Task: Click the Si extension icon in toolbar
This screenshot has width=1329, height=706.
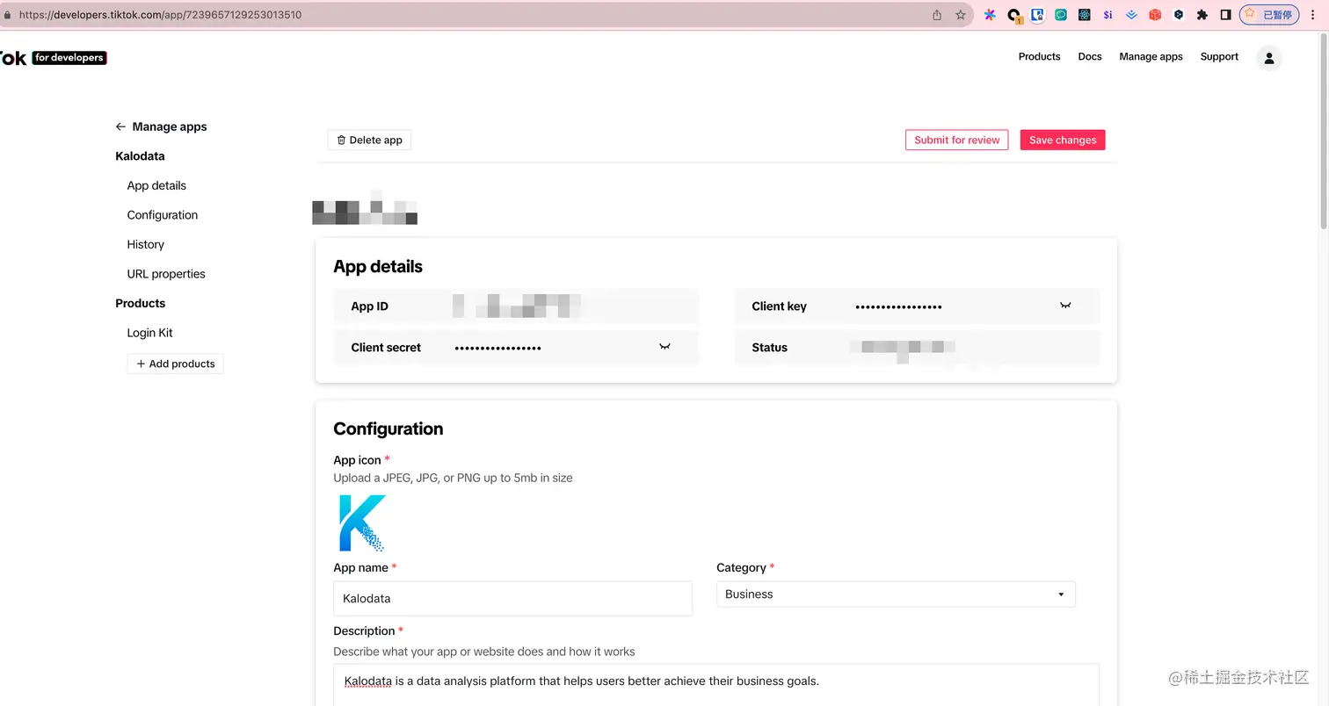Action: pyautogui.click(x=1107, y=15)
